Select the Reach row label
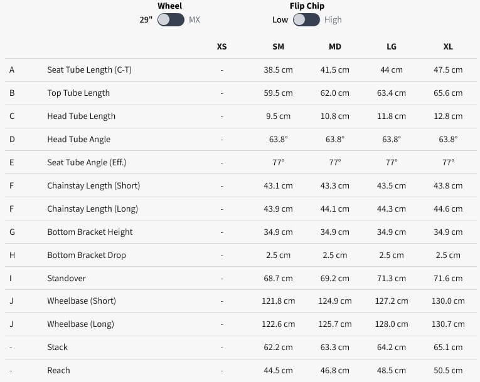The width and height of the screenshot is (480, 382). (x=58, y=370)
